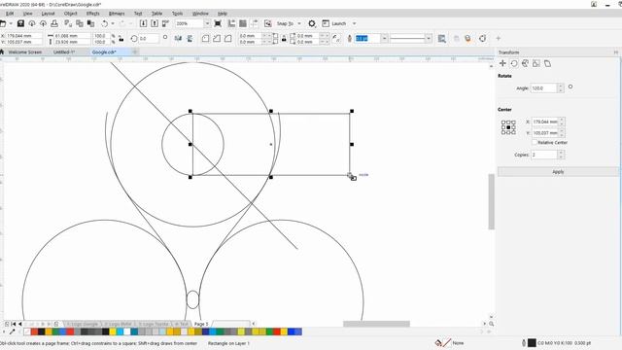Viewport: 622px width, 350px height.
Task: Select the Scalloped corner icon
Action: [217, 39]
